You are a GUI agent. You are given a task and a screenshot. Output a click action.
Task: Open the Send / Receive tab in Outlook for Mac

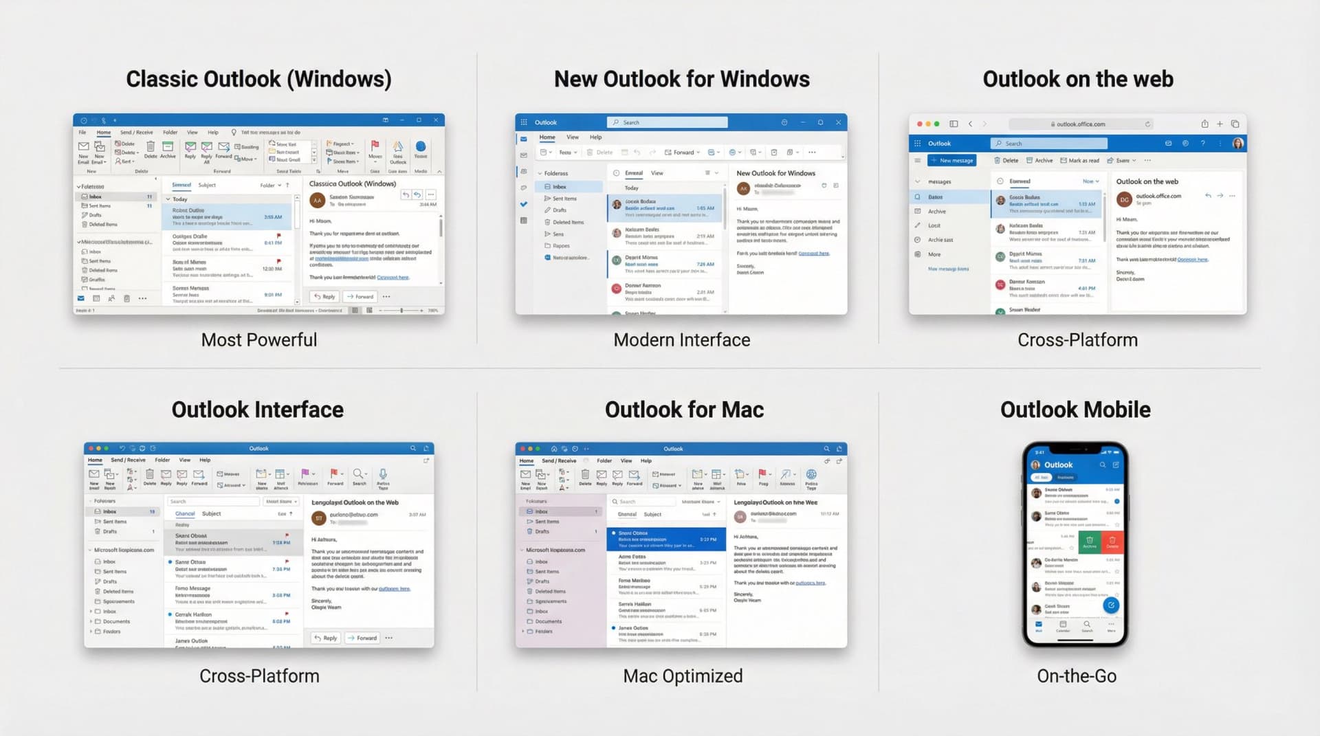click(x=559, y=460)
